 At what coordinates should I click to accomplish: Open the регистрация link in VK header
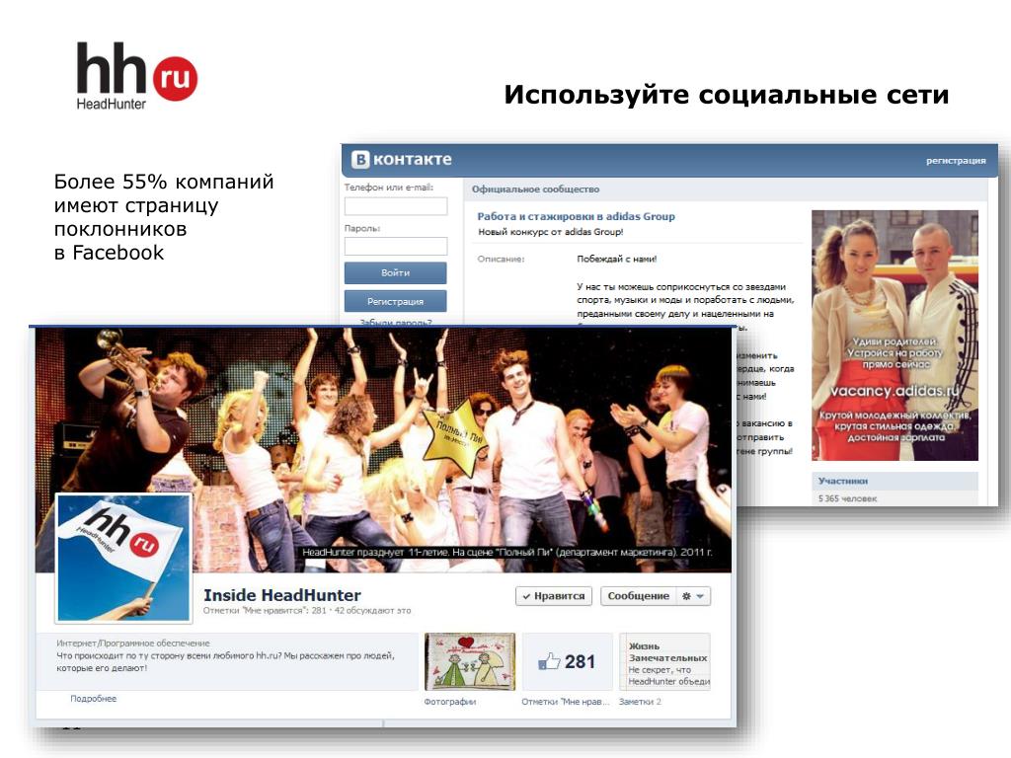point(956,161)
